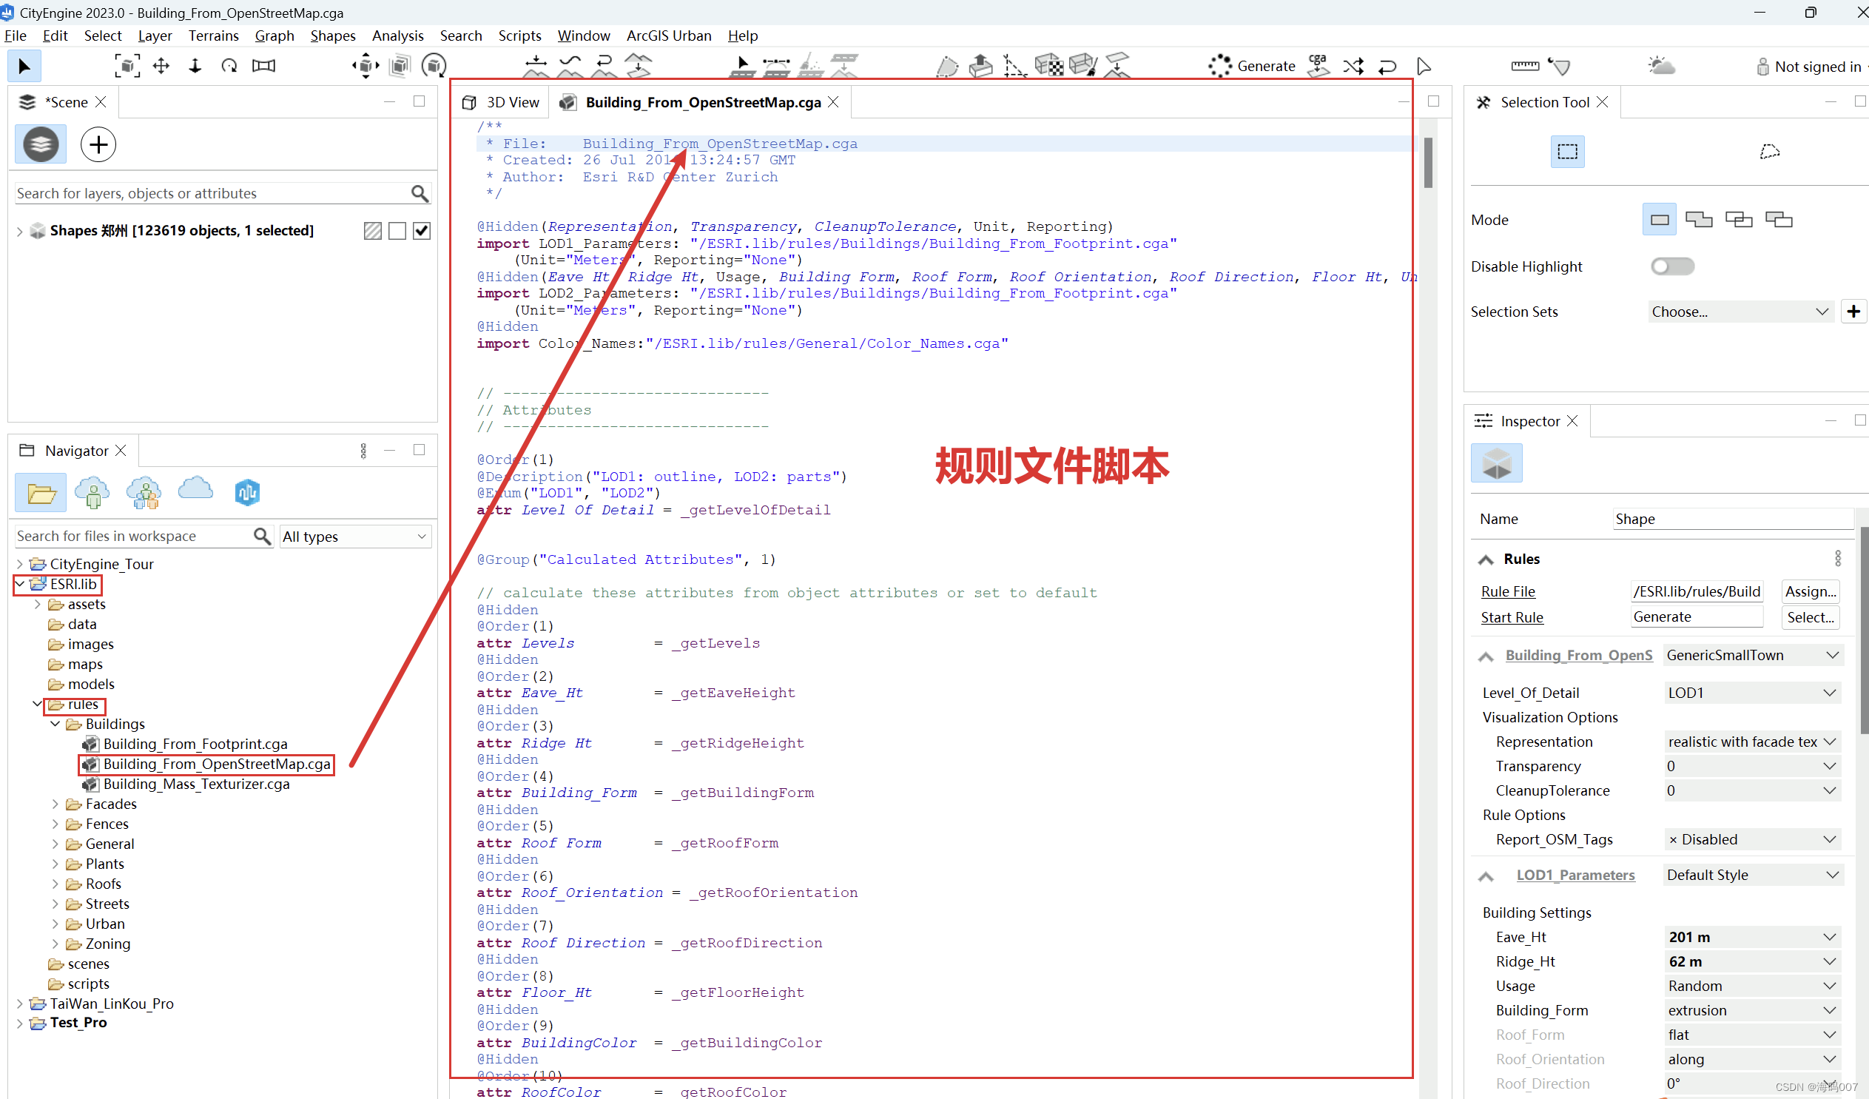Viewport: 1869px width, 1099px height.
Task: Open the light and weather panel icon
Action: [1661, 66]
